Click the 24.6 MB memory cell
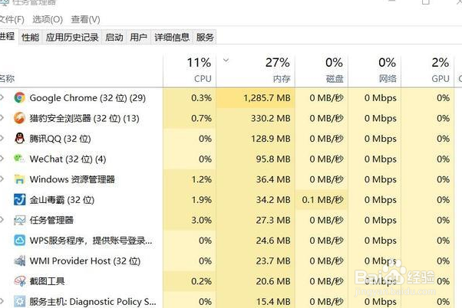The width and height of the screenshot is (462, 308). [256, 241]
